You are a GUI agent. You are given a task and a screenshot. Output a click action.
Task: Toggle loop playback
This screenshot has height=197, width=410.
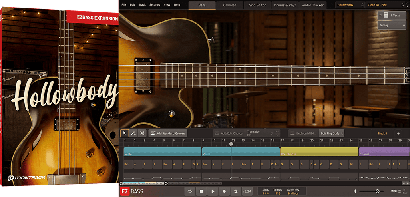pyautogui.click(x=190, y=191)
